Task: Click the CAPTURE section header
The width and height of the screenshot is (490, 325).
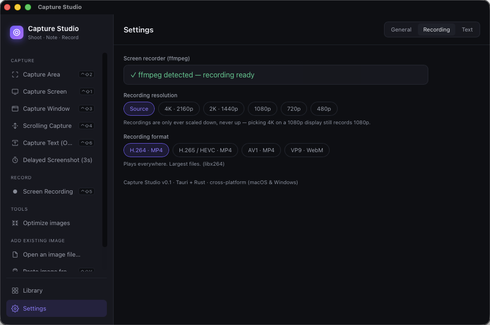Action: [x=23, y=61]
